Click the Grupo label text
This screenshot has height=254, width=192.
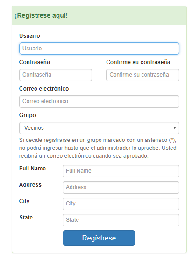[28, 115]
